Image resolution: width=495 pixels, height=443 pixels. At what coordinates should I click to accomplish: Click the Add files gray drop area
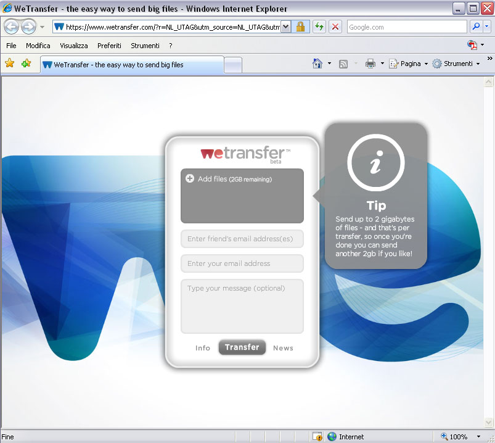pos(242,196)
